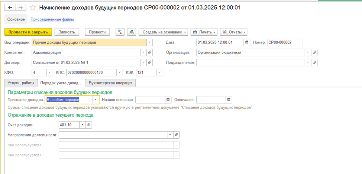The height and width of the screenshot is (174, 362).
Task: Click the Контрагент field Администрация
Action: point(86,52)
